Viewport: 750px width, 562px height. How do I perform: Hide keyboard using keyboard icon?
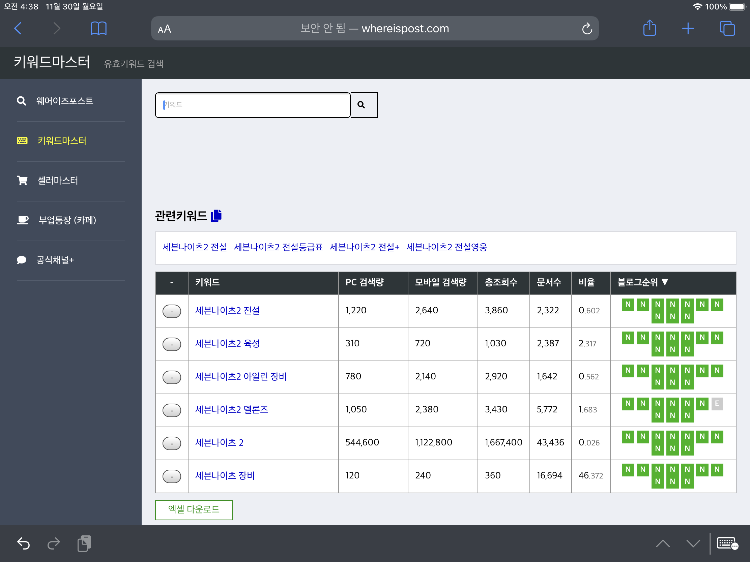[727, 543]
